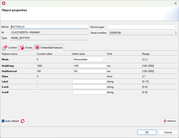Screen dimensions: 179x138
Task: Expand the Mode initial value dropdown
Action: coord(89,59)
